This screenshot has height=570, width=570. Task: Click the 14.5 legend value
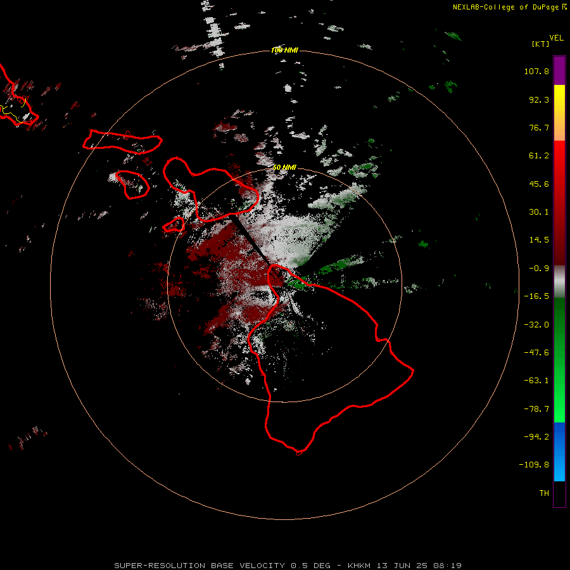(x=539, y=240)
